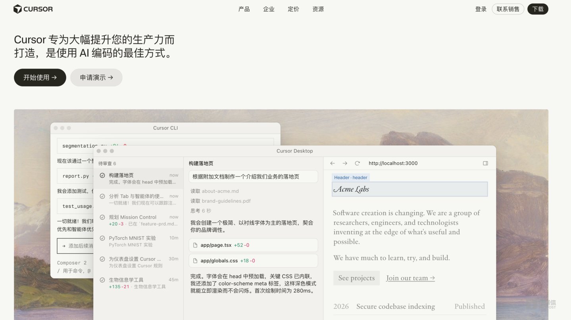Expand the app/page.tsx diff row
This screenshot has width=571, height=320.
pyautogui.click(x=253, y=245)
